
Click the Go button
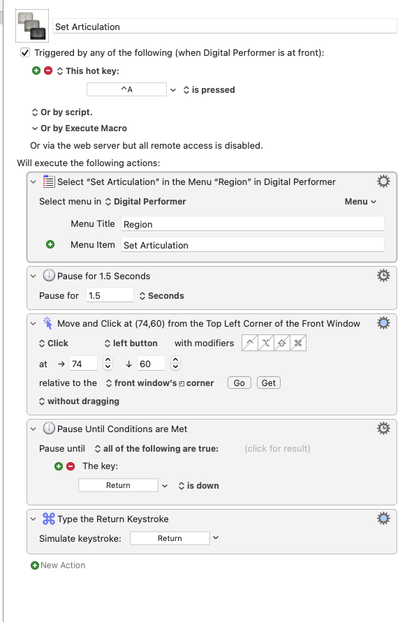(x=239, y=383)
